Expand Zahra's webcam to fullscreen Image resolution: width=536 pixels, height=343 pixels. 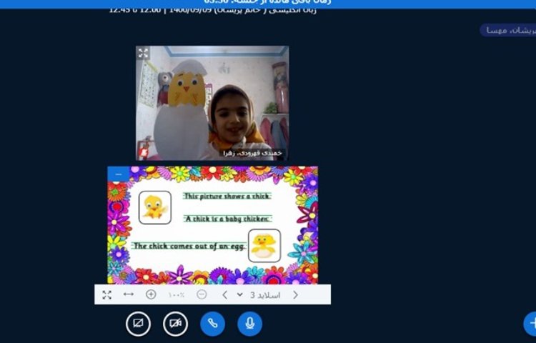143,53
